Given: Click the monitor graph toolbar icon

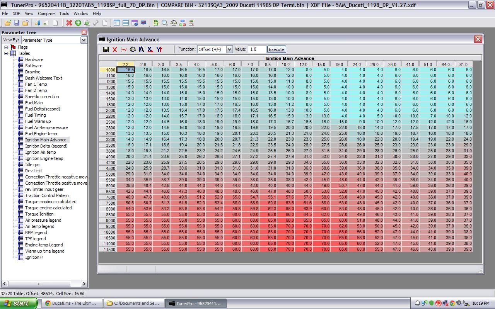Looking at the screenshot, I should click(143, 23).
